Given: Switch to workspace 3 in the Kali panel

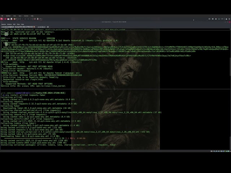Looking at the screenshot, I should pyautogui.click(x=28, y=19).
